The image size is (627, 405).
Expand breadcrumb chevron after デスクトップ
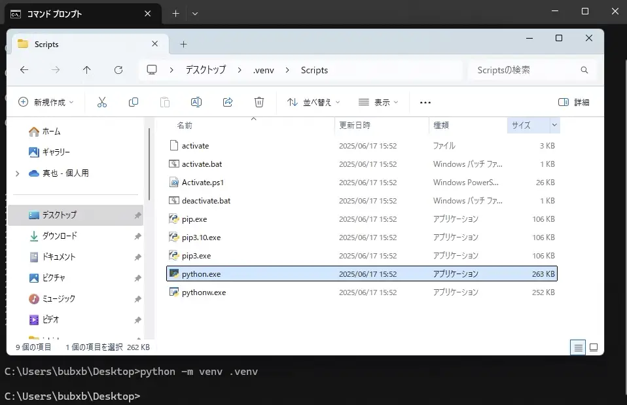[240, 70]
